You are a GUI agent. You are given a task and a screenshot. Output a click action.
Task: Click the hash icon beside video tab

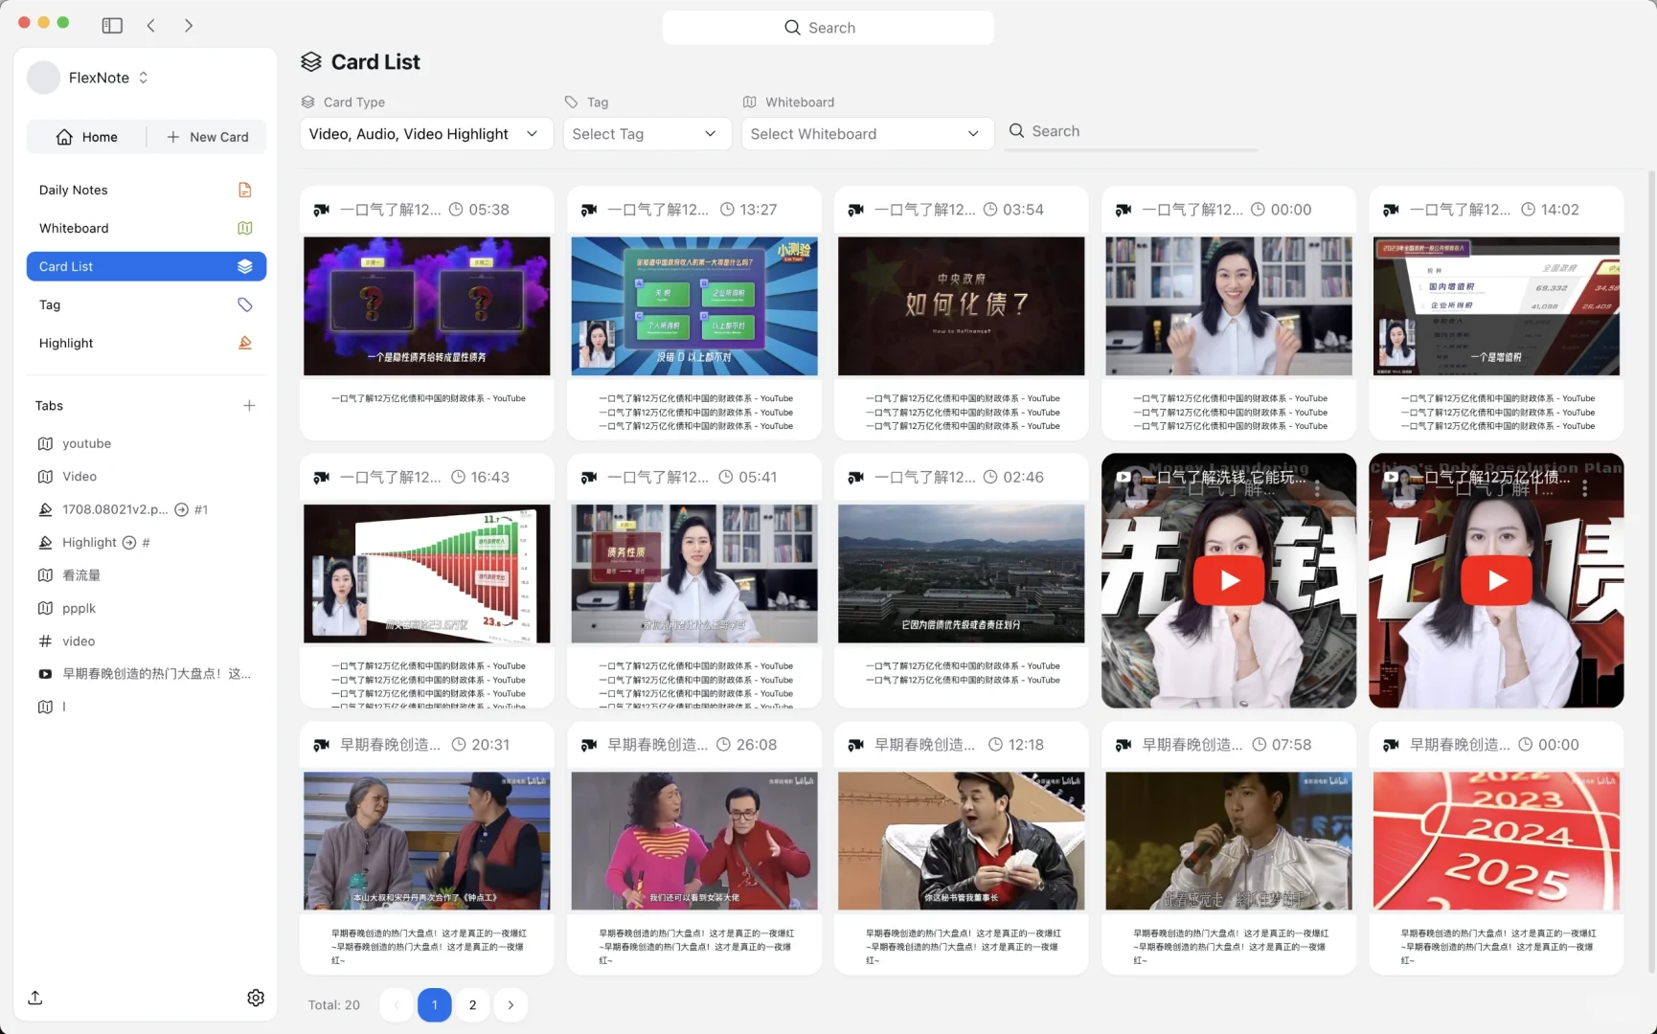pos(45,641)
